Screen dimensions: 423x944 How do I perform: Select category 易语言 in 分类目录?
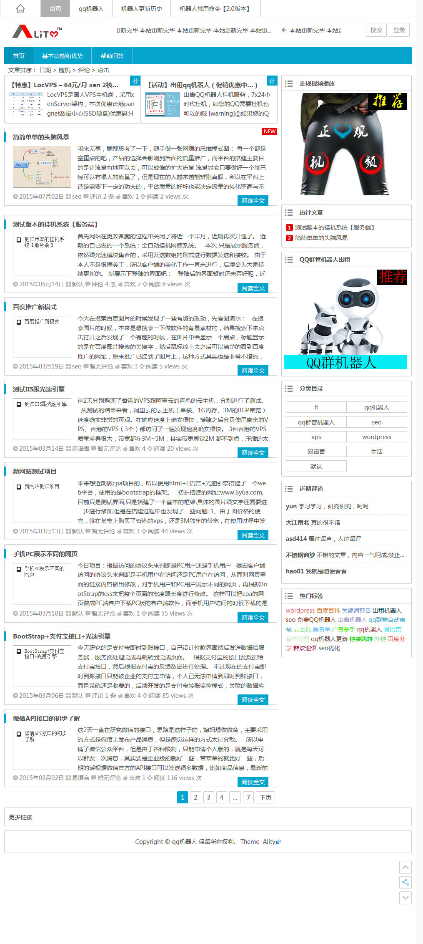click(x=316, y=452)
